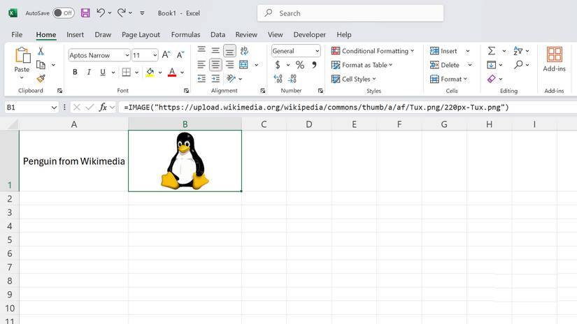Screen dimensions: 577x324
Task: Open the Add-ins icon
Action: (x=554, y=55)
